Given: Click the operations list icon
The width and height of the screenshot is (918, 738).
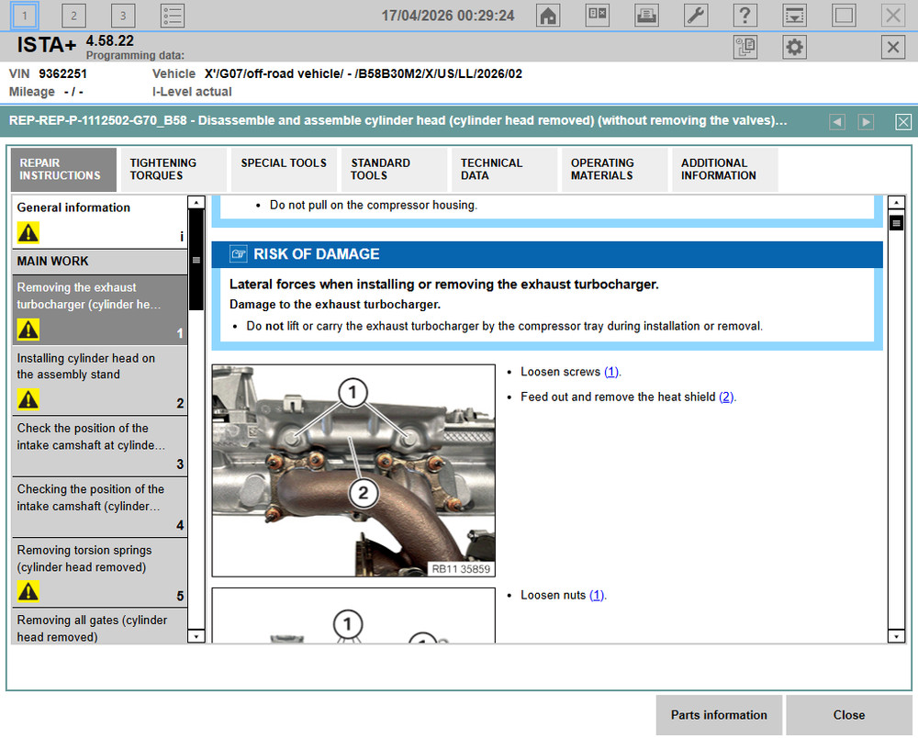Looking at the screenshot, I should [172, 16].
